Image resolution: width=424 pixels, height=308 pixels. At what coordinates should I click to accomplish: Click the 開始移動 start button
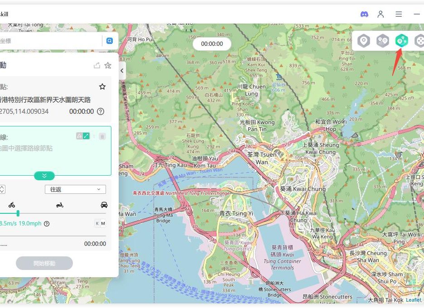click(44, 263)
